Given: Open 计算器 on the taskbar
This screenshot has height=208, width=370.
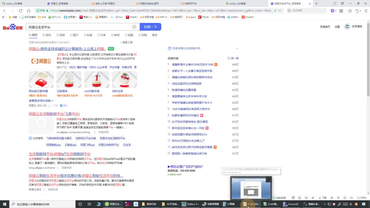Looking at the screenshot, I should pos(229,204).
